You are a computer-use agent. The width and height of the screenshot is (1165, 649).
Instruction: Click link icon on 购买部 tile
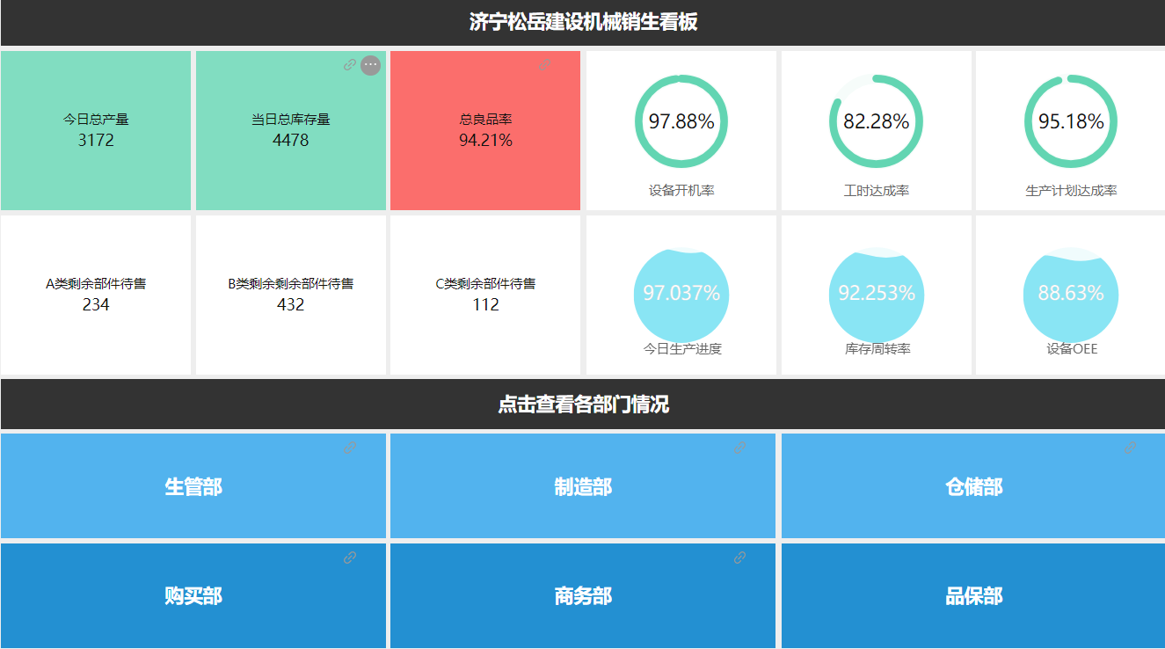tap(350, 558)
